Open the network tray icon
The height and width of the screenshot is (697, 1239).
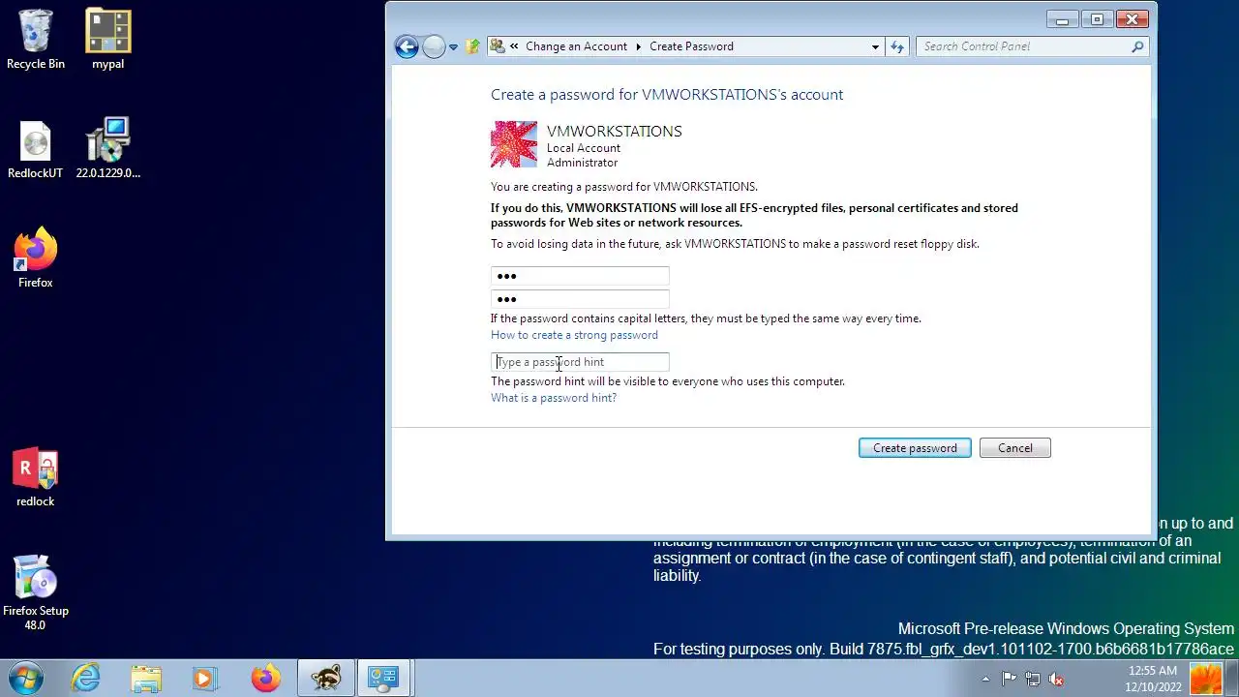1033,680
